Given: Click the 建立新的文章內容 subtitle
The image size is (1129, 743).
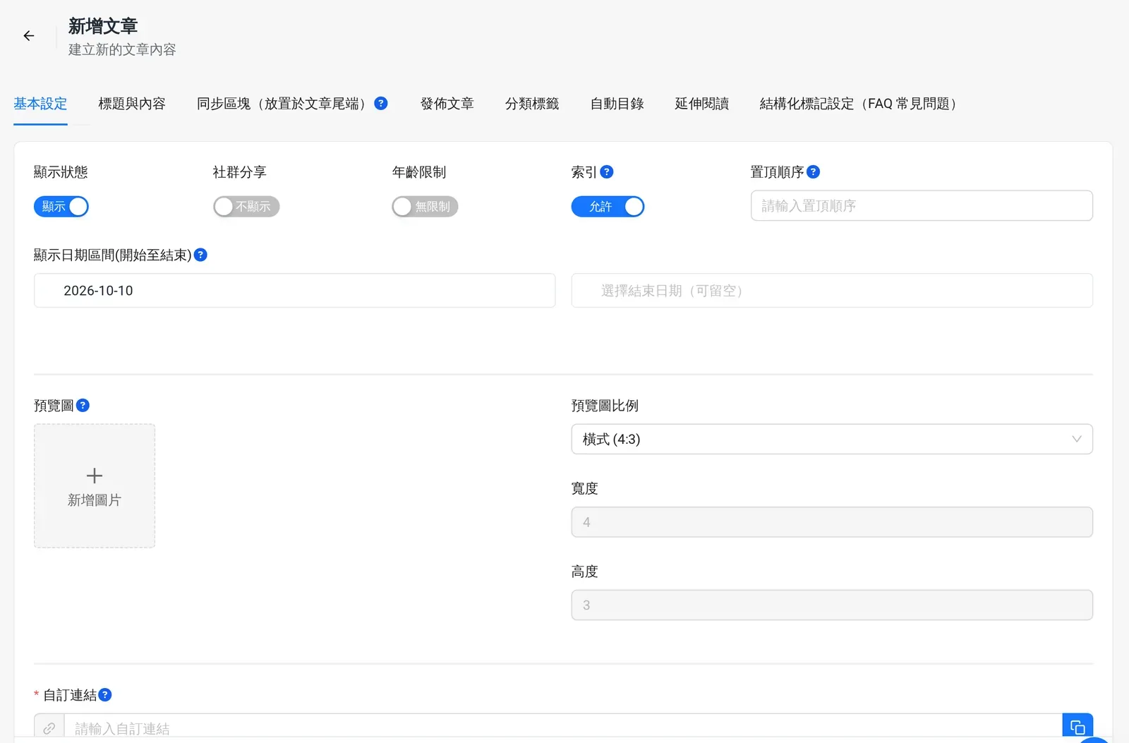Looking at the screenshot, I should tap(122, 49).
